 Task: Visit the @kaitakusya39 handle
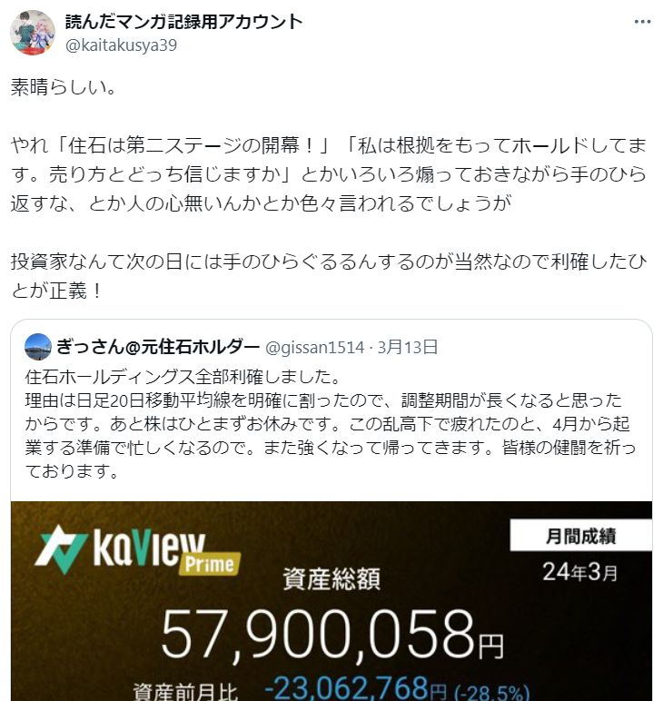[x=121, y=45]
